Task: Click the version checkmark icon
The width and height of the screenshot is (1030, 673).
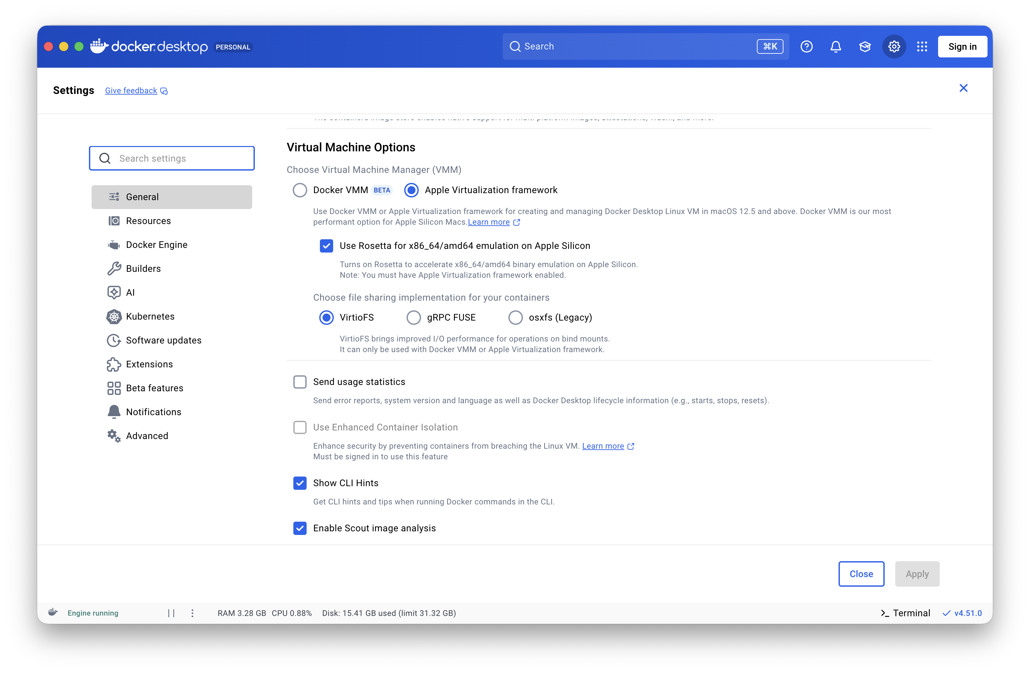Action: point(946,613)
